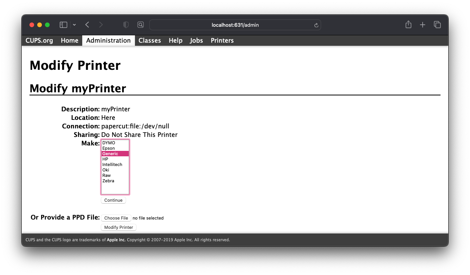
Task: Click the Location value Here
Action: (x=108, y=118)
